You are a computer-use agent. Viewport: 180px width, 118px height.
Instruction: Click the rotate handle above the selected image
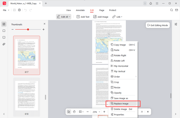click(109, 34)
